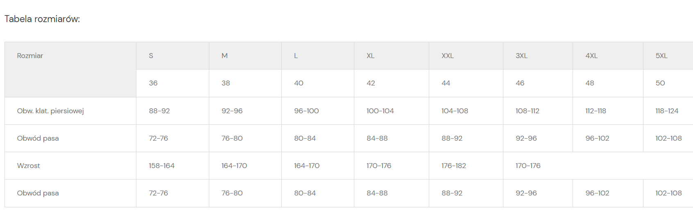693x220 pixels.
Task: Select height value 158-164 cell
Action: [x=162, y=166]
